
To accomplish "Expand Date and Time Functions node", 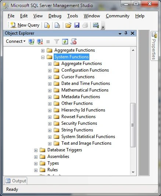I will pyautogui.click(x=50, y=84).
